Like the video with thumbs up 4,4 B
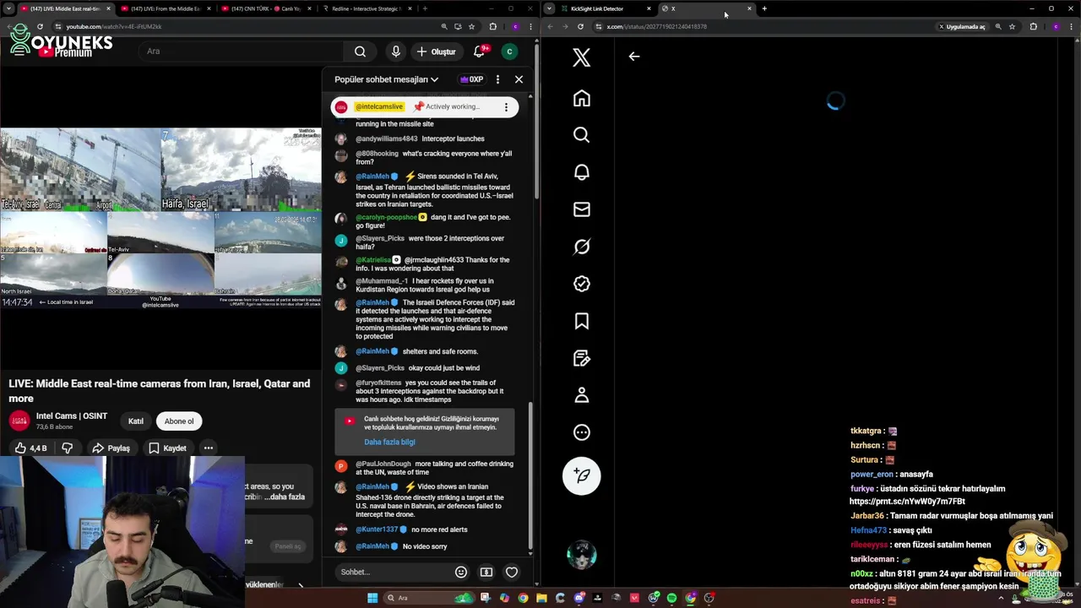This screenshot has width=1081, height=608. 30,448
